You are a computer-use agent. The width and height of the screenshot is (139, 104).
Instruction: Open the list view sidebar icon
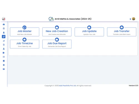click(4, 57)
